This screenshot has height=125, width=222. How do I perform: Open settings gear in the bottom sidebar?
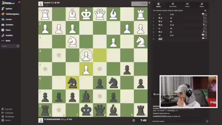point(3,117)
